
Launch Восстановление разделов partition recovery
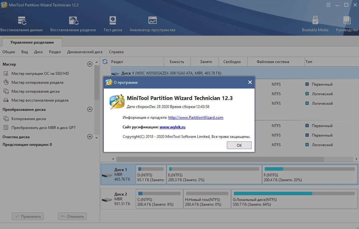73,24
